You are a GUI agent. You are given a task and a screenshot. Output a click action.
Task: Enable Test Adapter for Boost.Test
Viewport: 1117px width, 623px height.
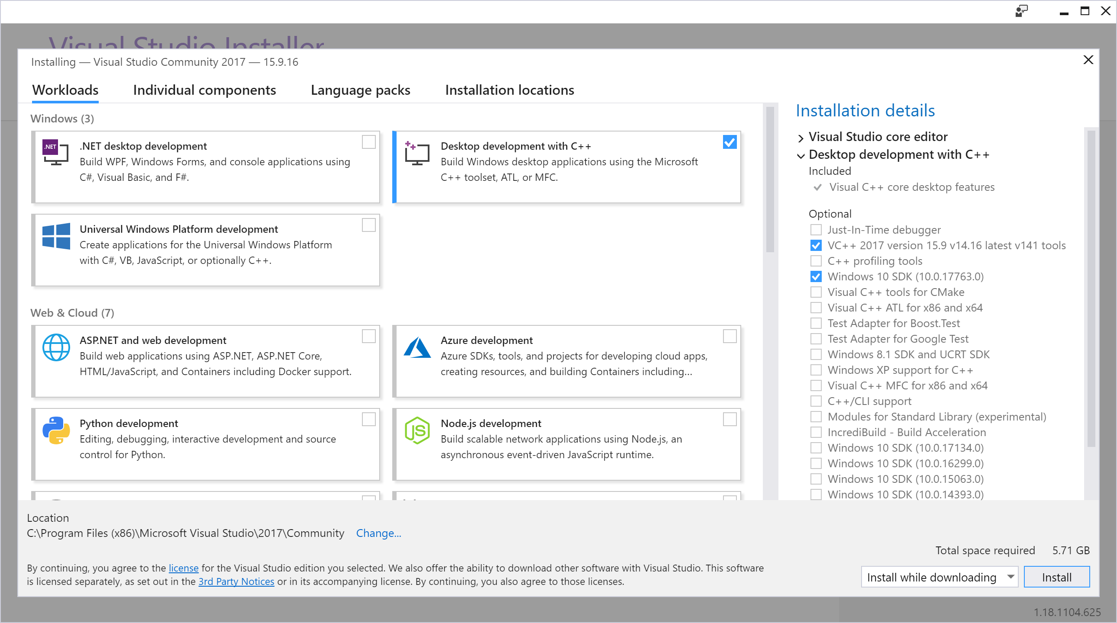pos(816,323)
